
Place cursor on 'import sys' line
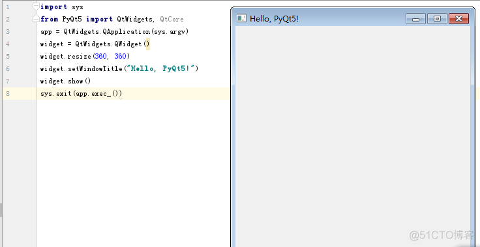coord(62,7)
